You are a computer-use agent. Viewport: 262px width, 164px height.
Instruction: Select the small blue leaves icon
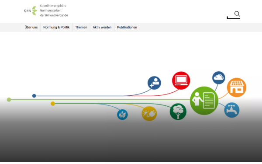point(122,115)
